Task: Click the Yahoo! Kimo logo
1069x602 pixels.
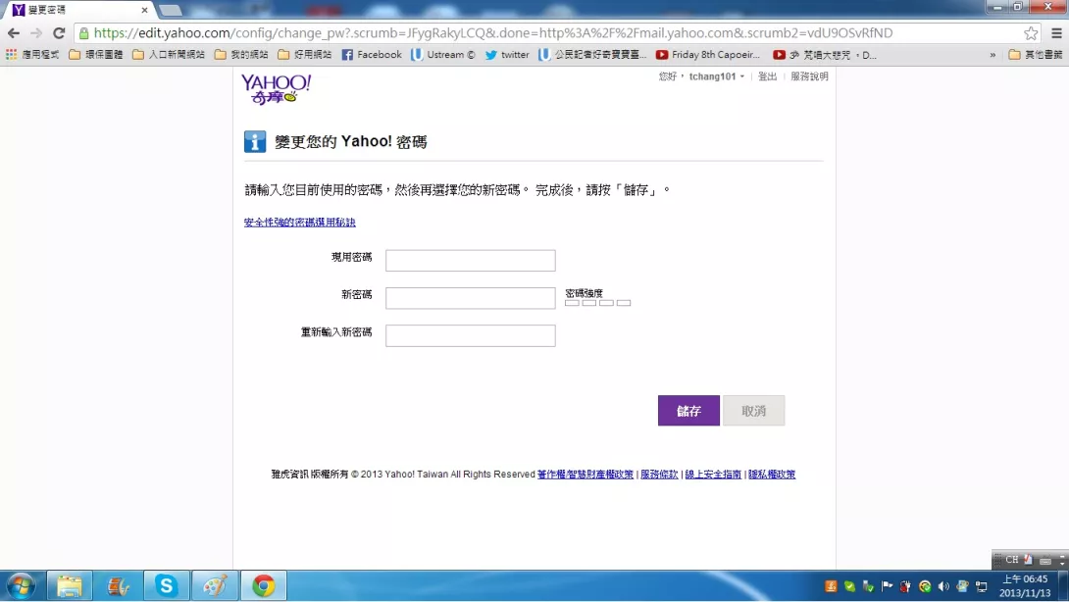Action: click(277, 89)
